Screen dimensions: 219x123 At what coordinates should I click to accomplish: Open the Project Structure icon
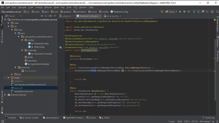(x=212, y=12)
